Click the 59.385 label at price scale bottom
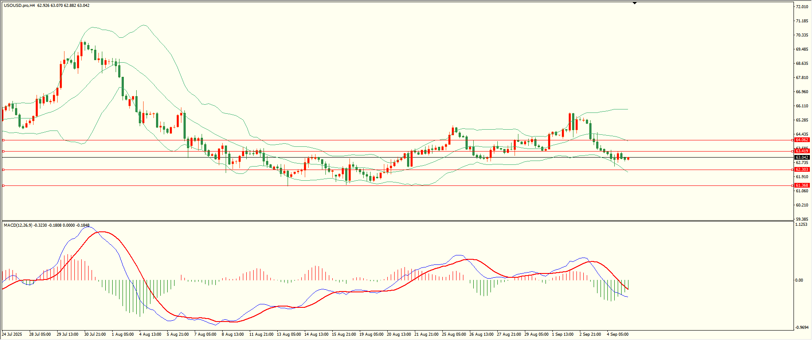The width and height of the screenshot is (812, 340). [802, 219]
